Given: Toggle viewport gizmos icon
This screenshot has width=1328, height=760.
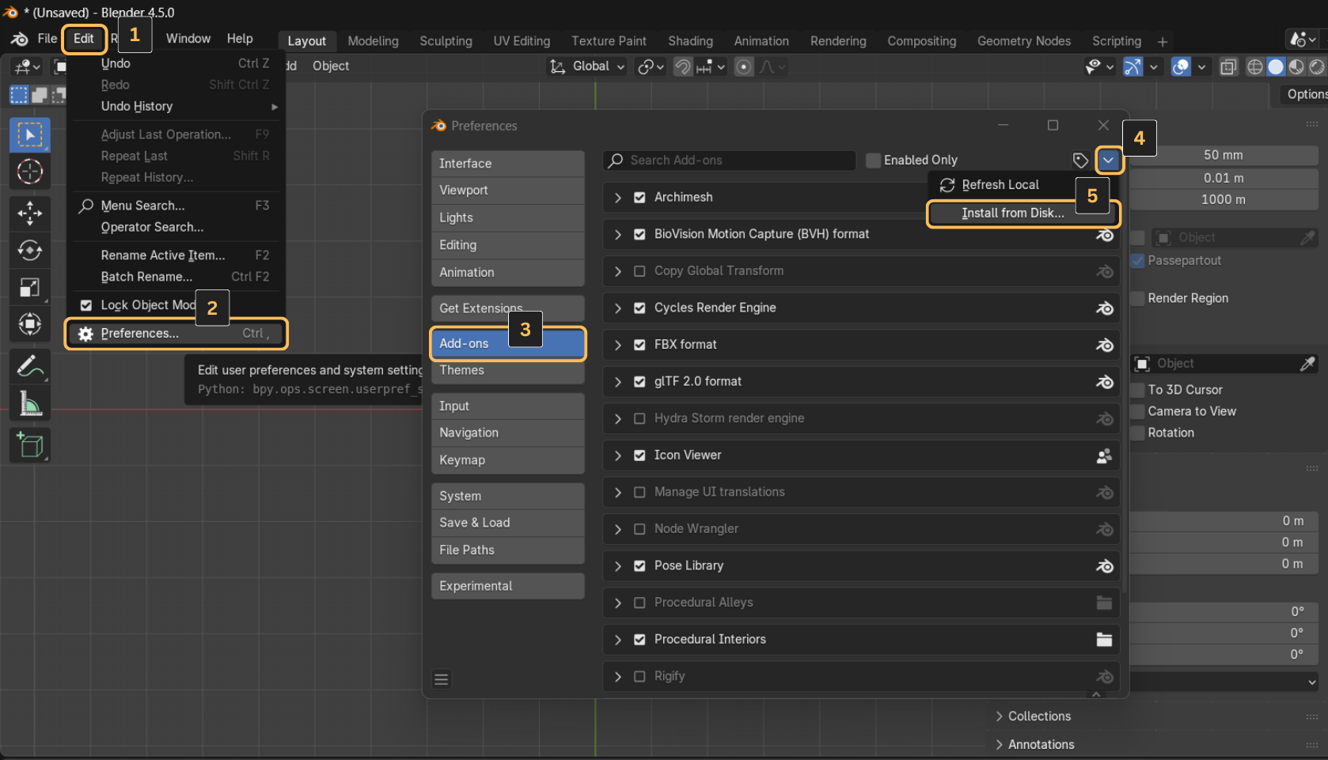Looking at the screenshot, I should 1133,67.
